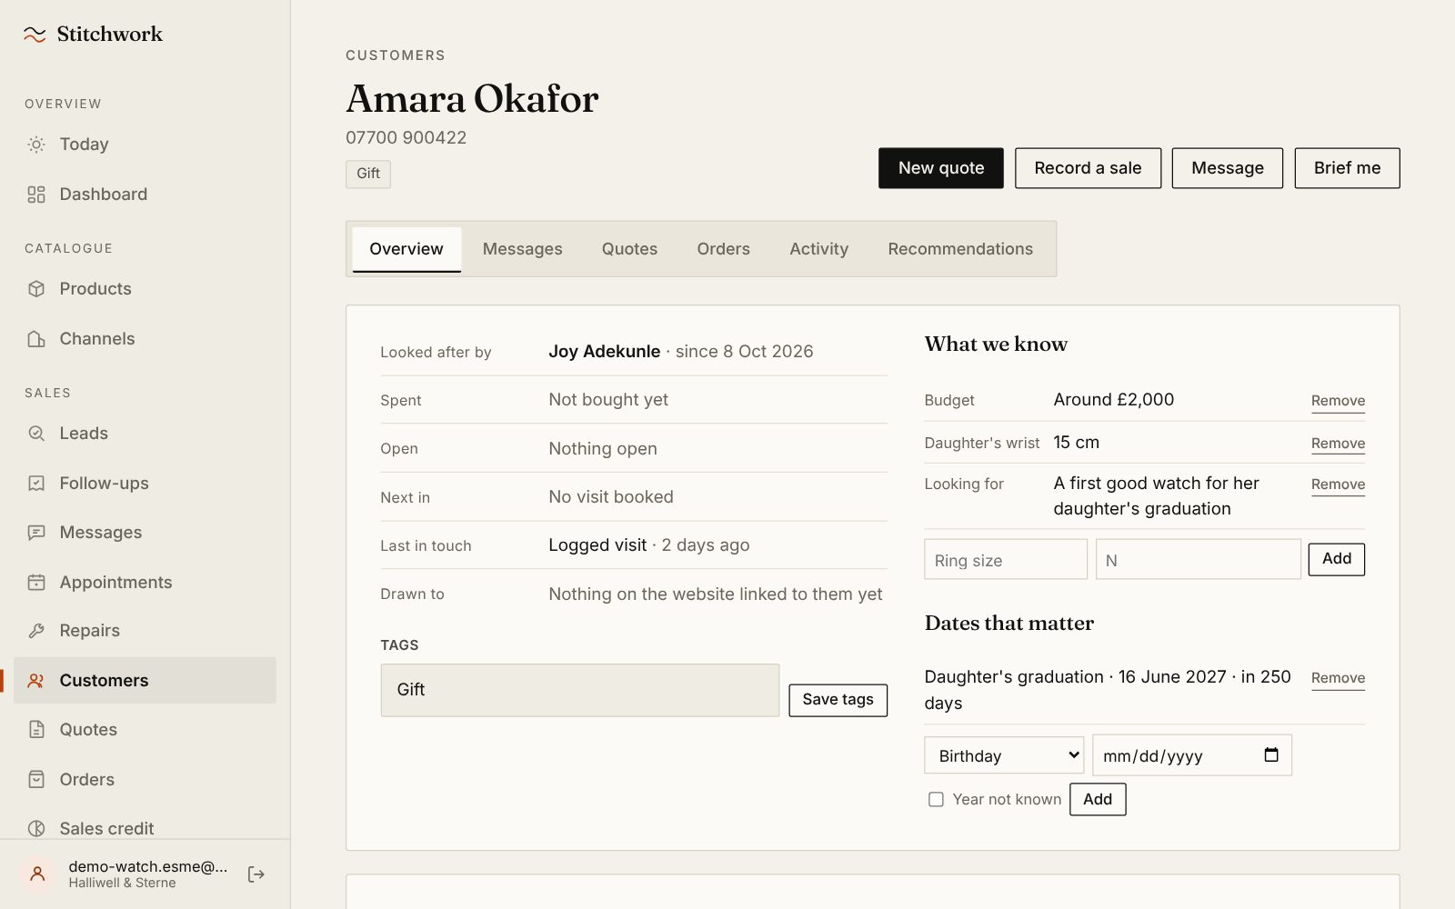Screen dimensions: 1455x909
Task: Click the Follow-ups checklist icon
Action: [x=36, y=484]
